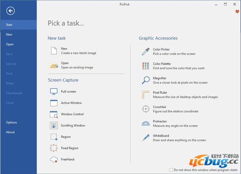This screenshot has width=241, height=174.
Task: Click the Active Window capture icon
Action: [x=54, y=103]
